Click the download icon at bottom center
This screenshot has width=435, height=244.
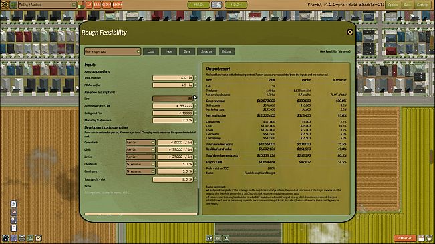coord(226,238)
